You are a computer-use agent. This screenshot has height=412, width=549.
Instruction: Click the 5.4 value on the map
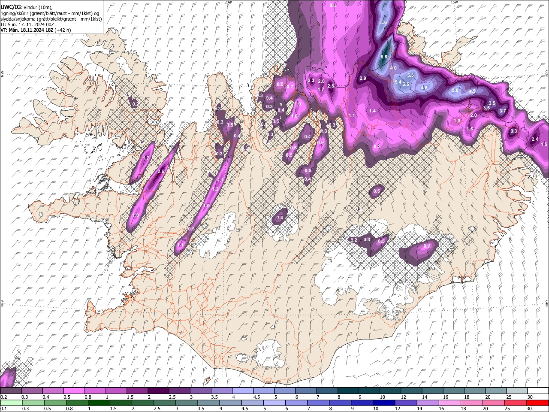click(x=398, y=82)
